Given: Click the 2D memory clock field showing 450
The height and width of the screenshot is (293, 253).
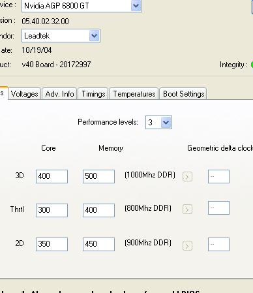Looking at the screenshot, I should [x=98, y=244].
